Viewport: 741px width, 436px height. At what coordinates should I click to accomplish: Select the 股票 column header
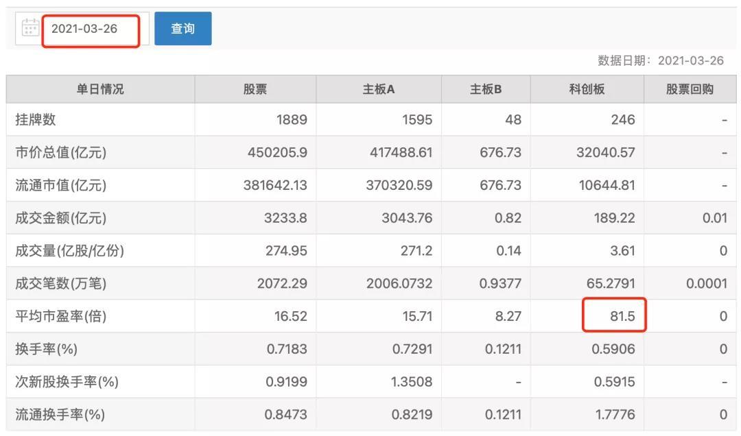pos(255,89)
